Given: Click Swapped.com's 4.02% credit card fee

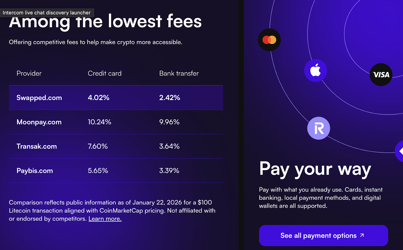Looking at the screenshot, I should tap(98, 98).
